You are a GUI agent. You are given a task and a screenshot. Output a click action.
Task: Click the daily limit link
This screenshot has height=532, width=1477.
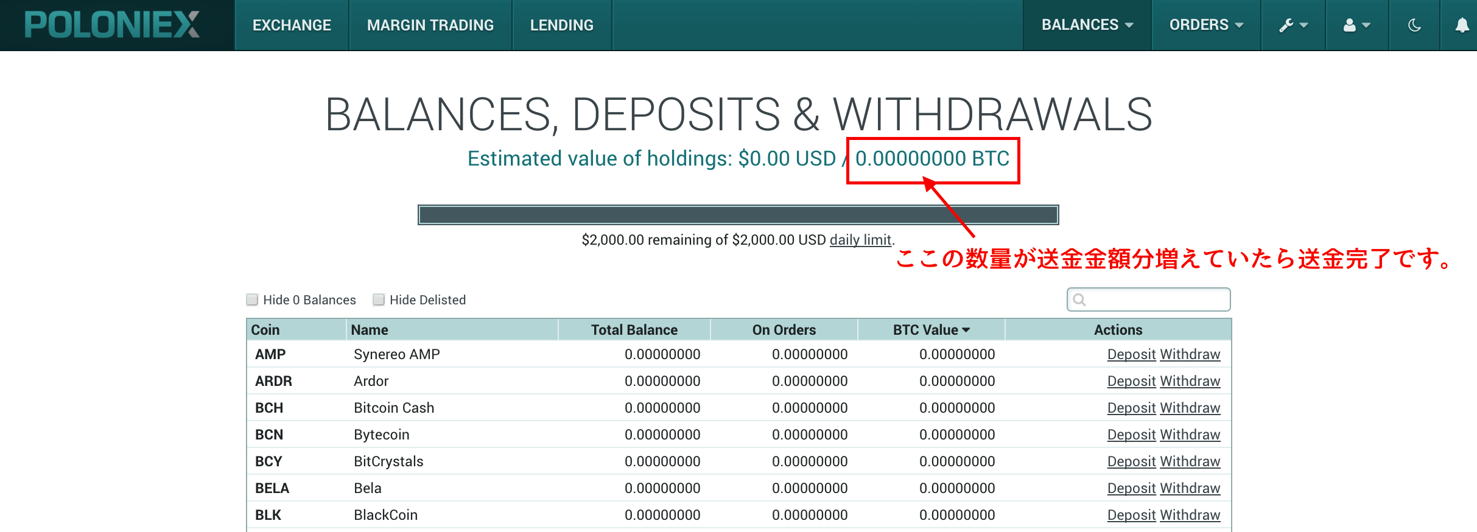[860, 240]
